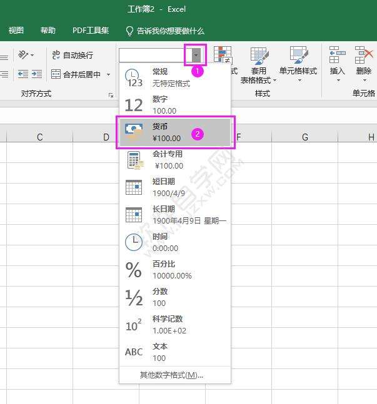This screenshot has height=404, width=377.
Task: Click the 删除 delete cells icon
Action: (364, 55)
